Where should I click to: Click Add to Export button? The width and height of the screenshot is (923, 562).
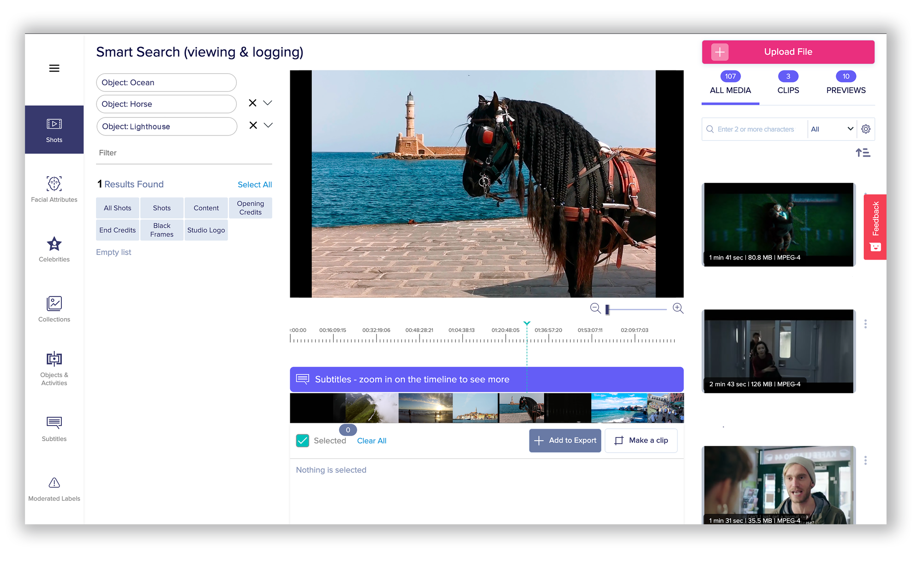pos(566,440)
